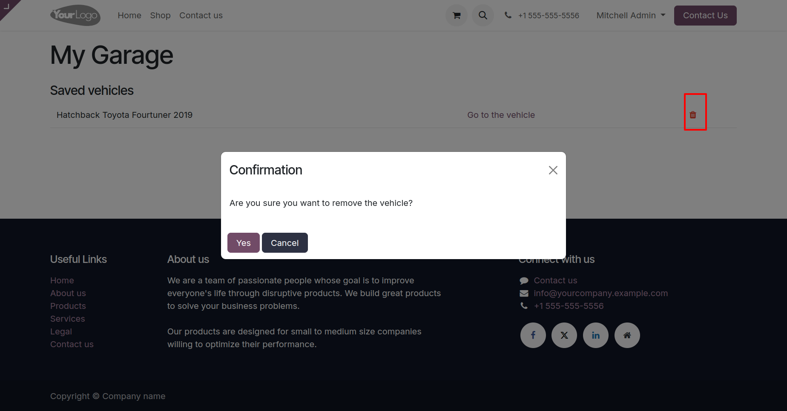Screen dimensions: 787x411
Task: Click the speech bubble icon in footer
Action: [x=524, y=280]
